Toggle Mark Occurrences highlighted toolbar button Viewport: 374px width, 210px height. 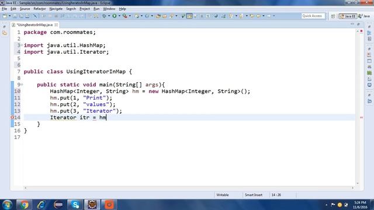189,16
